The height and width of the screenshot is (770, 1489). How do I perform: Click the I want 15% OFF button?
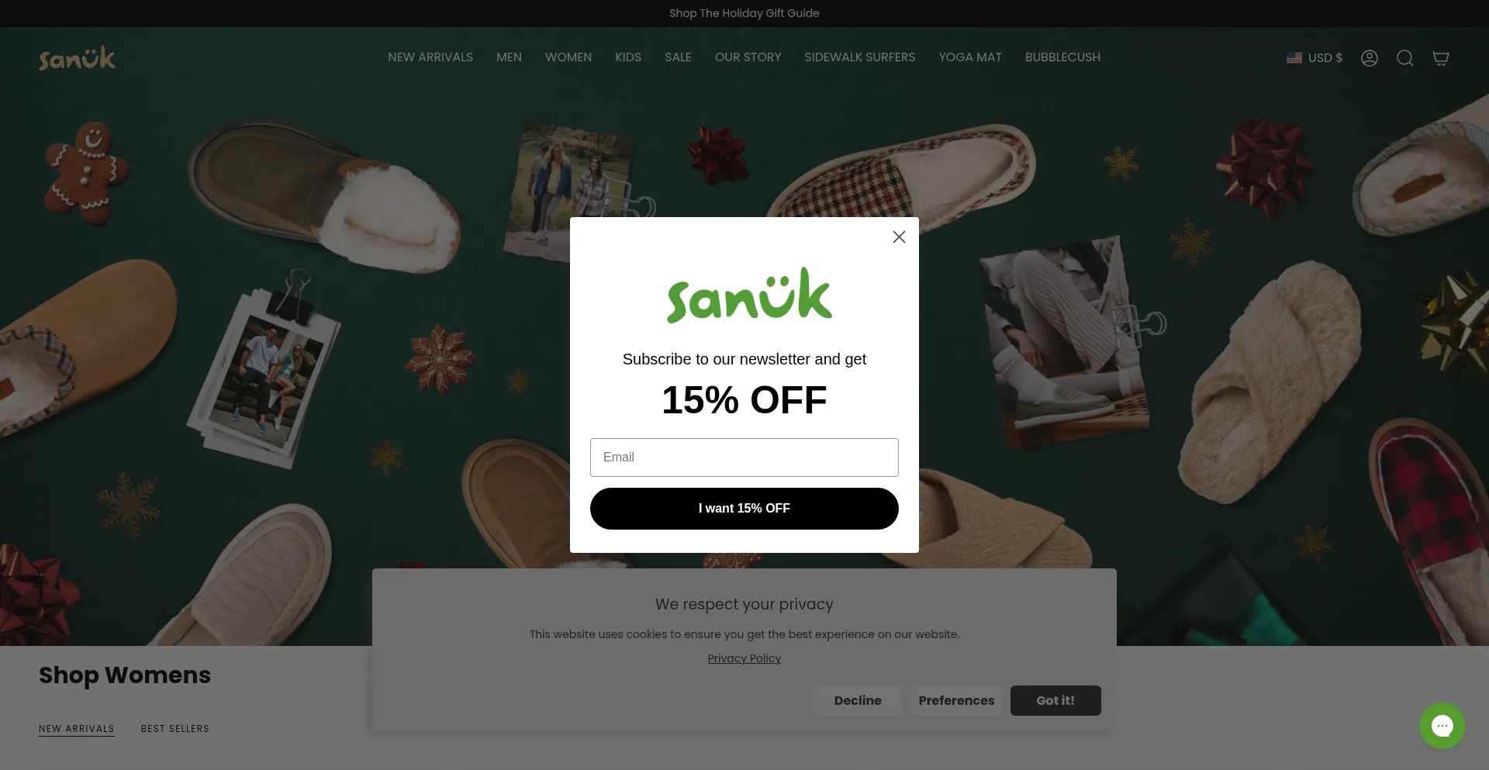point(744,509)
